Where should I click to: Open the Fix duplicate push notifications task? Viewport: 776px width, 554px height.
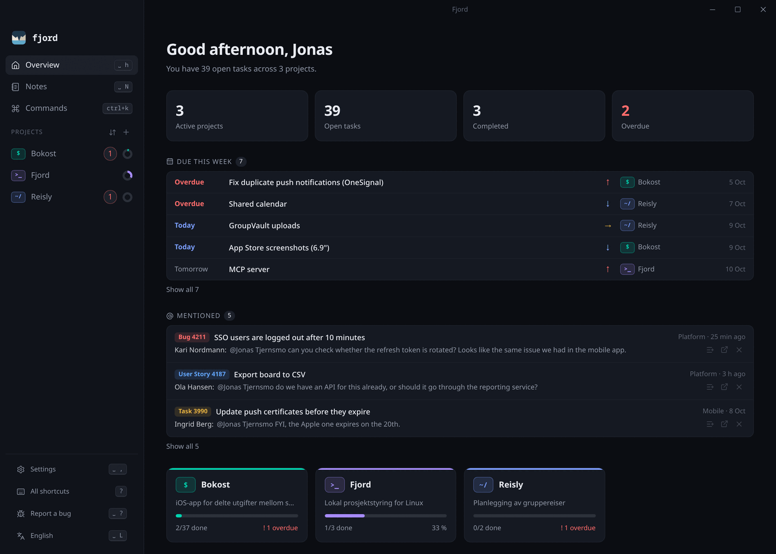(460, 182)
